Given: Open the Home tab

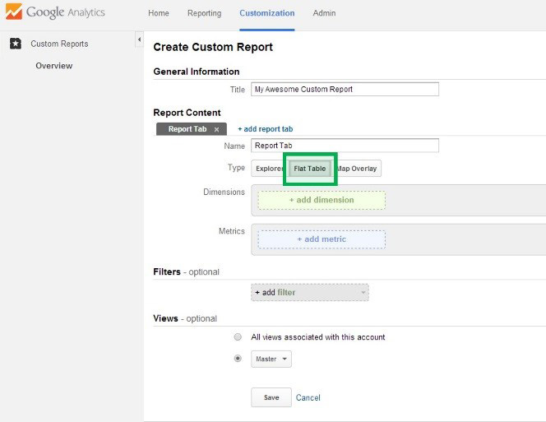Looking at the screenshot, I should click(159, 13).
